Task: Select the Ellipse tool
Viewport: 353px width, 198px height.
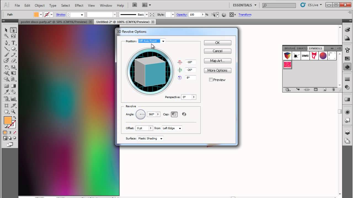Action: coord(13,49)
